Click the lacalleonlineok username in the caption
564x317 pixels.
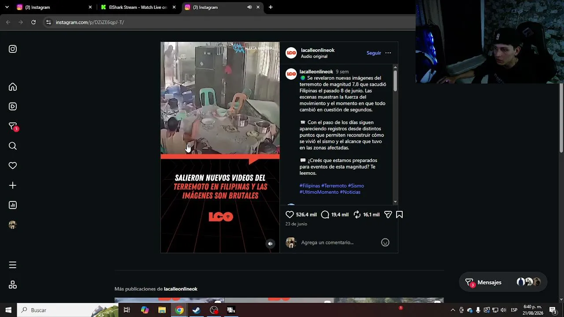click(316, 72)
